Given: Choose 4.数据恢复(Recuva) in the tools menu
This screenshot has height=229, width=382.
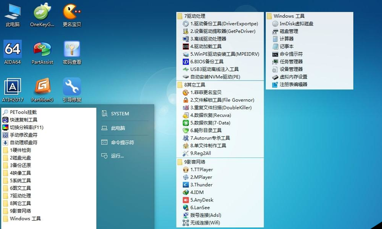Looking at the screenshot, I should point(211,115).
